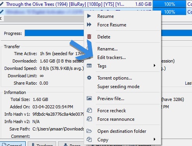Click the 1.60 GiB size cell in list

[143, 4]
